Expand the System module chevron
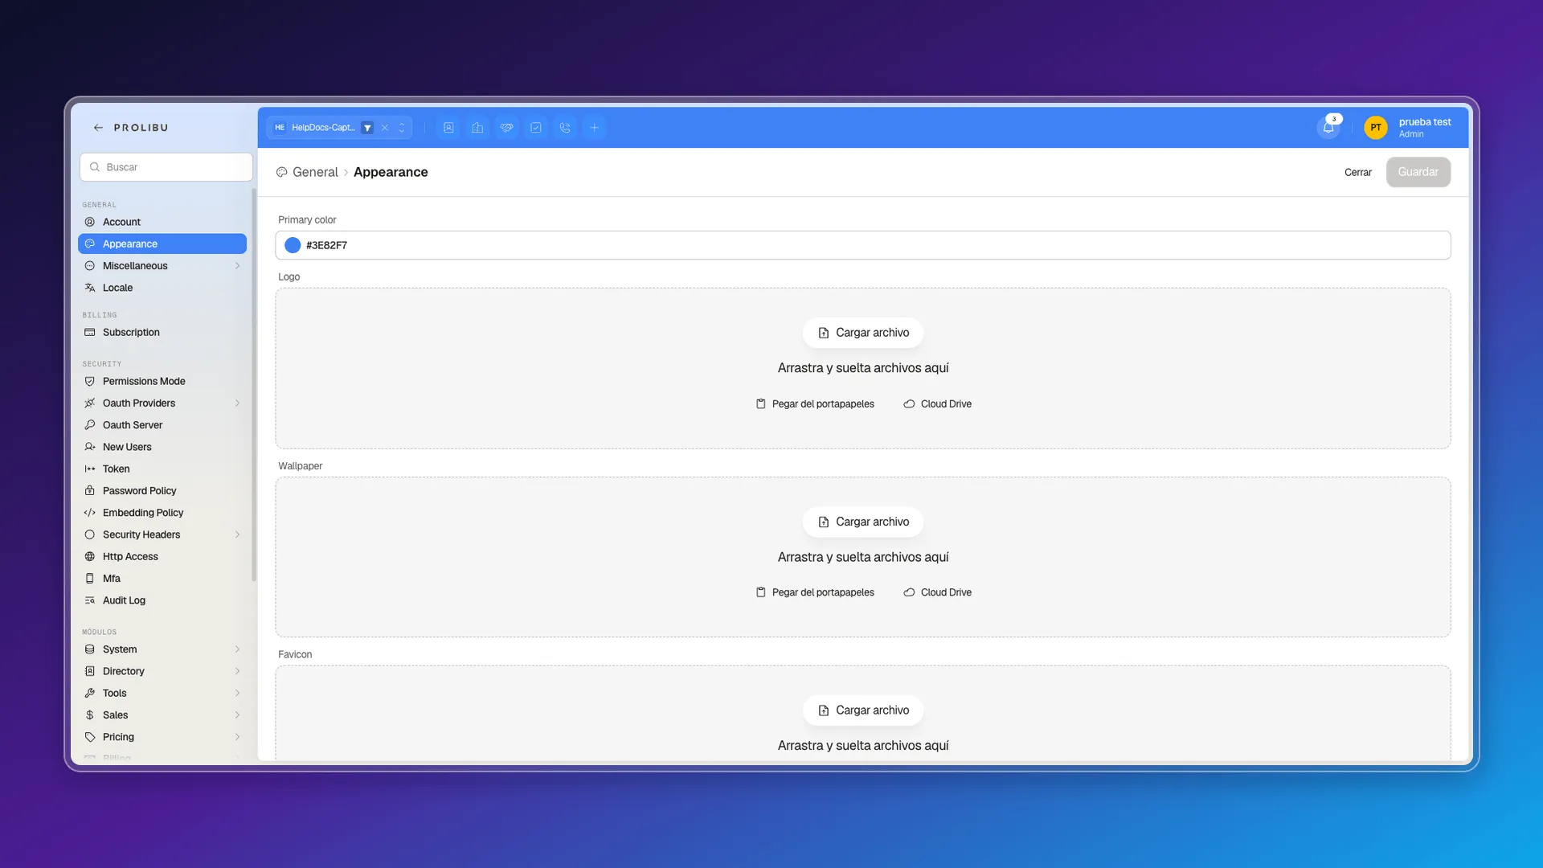The height and width of the screenshot is (868, 1543). 237,649
